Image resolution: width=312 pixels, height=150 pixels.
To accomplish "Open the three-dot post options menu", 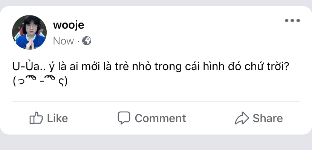I will 292,20.
